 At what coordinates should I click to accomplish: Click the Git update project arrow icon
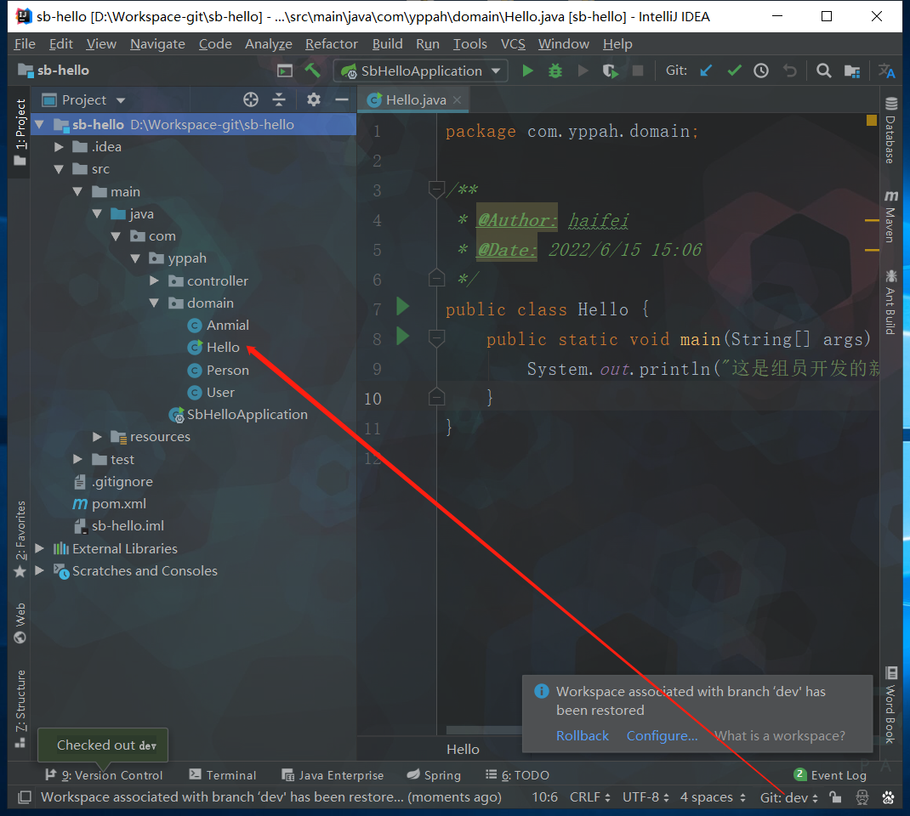pos(706,71)
